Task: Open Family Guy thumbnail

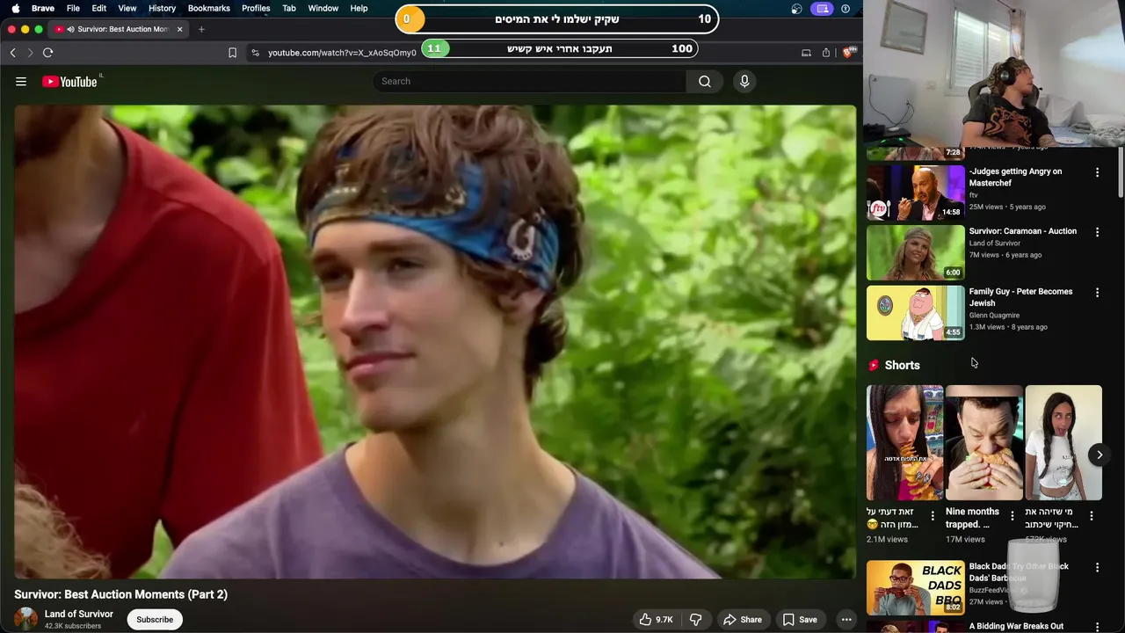Action: (x=915, y=312)
